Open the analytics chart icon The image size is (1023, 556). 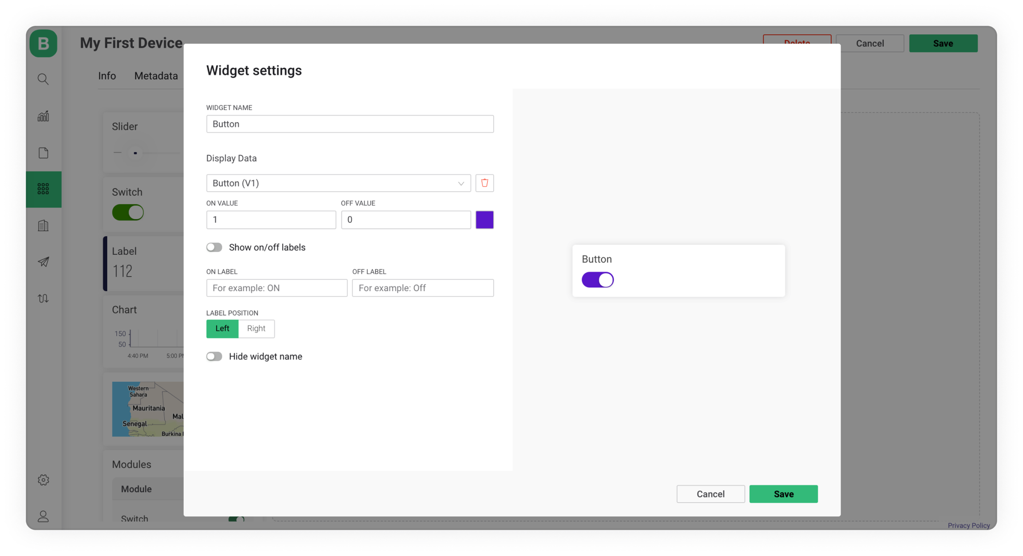(43, 116)
